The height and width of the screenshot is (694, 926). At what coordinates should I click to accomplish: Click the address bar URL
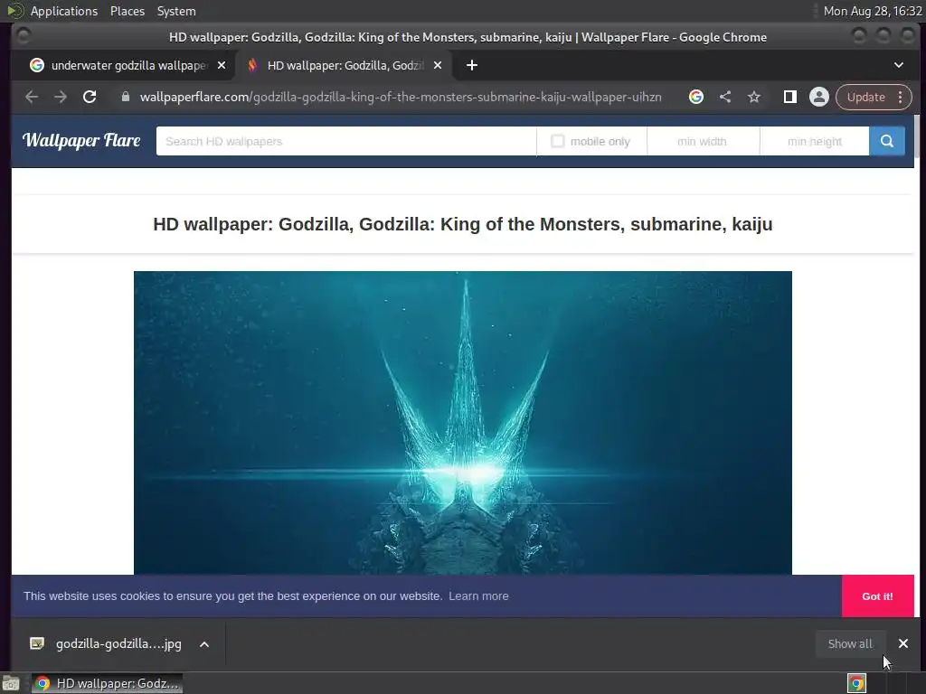tap(401, 97)
